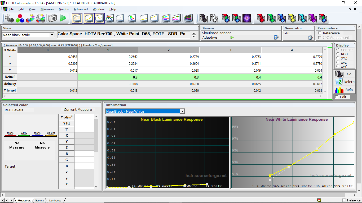Click the horizontal scrollbar under the measures table
Viewport: 362px width, 203px height.
pos(163,96)
